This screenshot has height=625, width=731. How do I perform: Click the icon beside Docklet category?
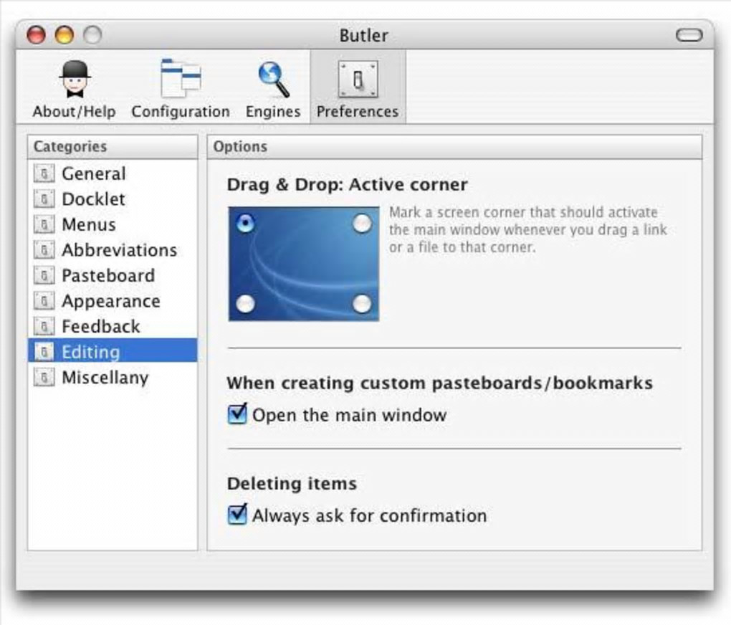(44, 199)
